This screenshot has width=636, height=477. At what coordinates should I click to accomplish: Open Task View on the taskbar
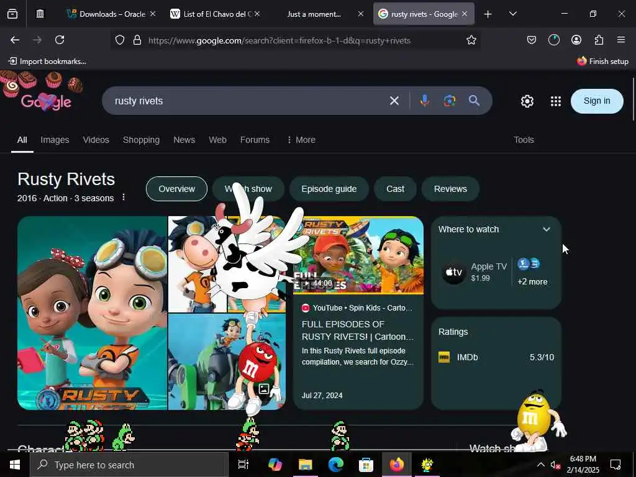click(x=243, y=465)
